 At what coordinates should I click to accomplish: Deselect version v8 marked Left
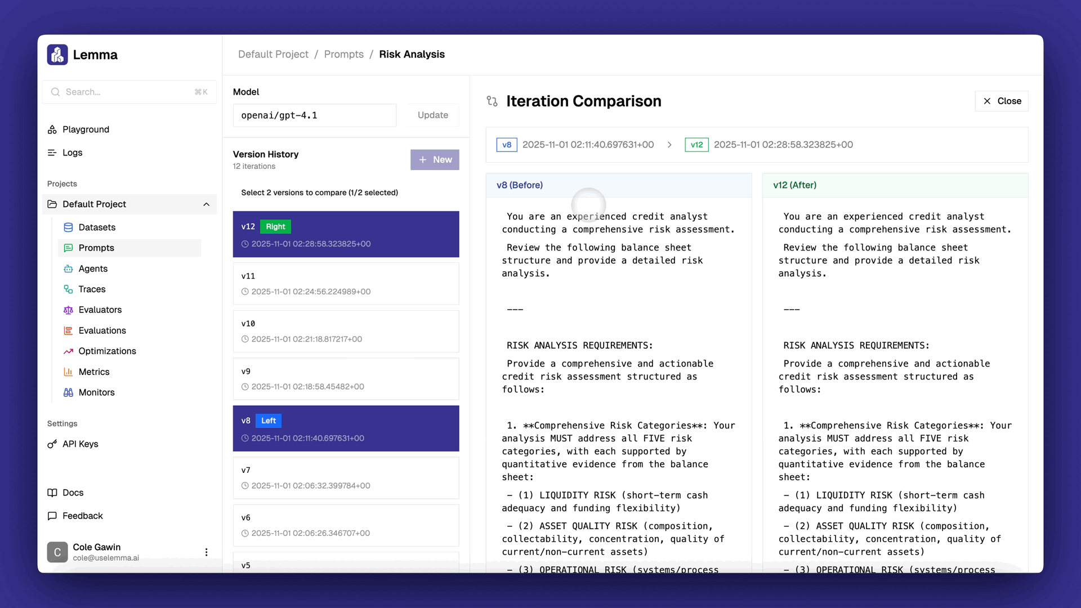click(x=346, y=428)
